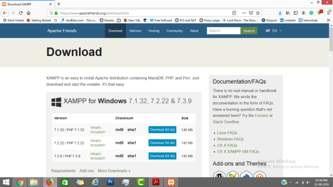This screenshot has width=333, height=187.
Task: Click the green Grammarly extension icon
Action: [311, 13]
